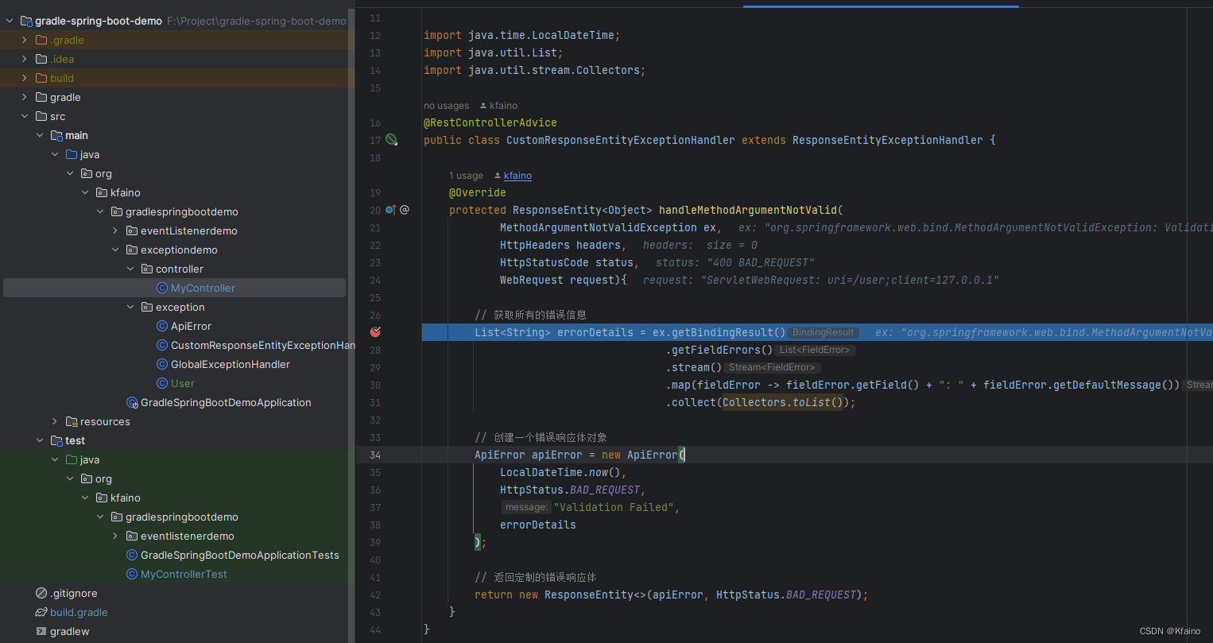The image size is (1213, 643).
Task: Open the GlobalExceptionHandler class
Action: pos(231,364)
